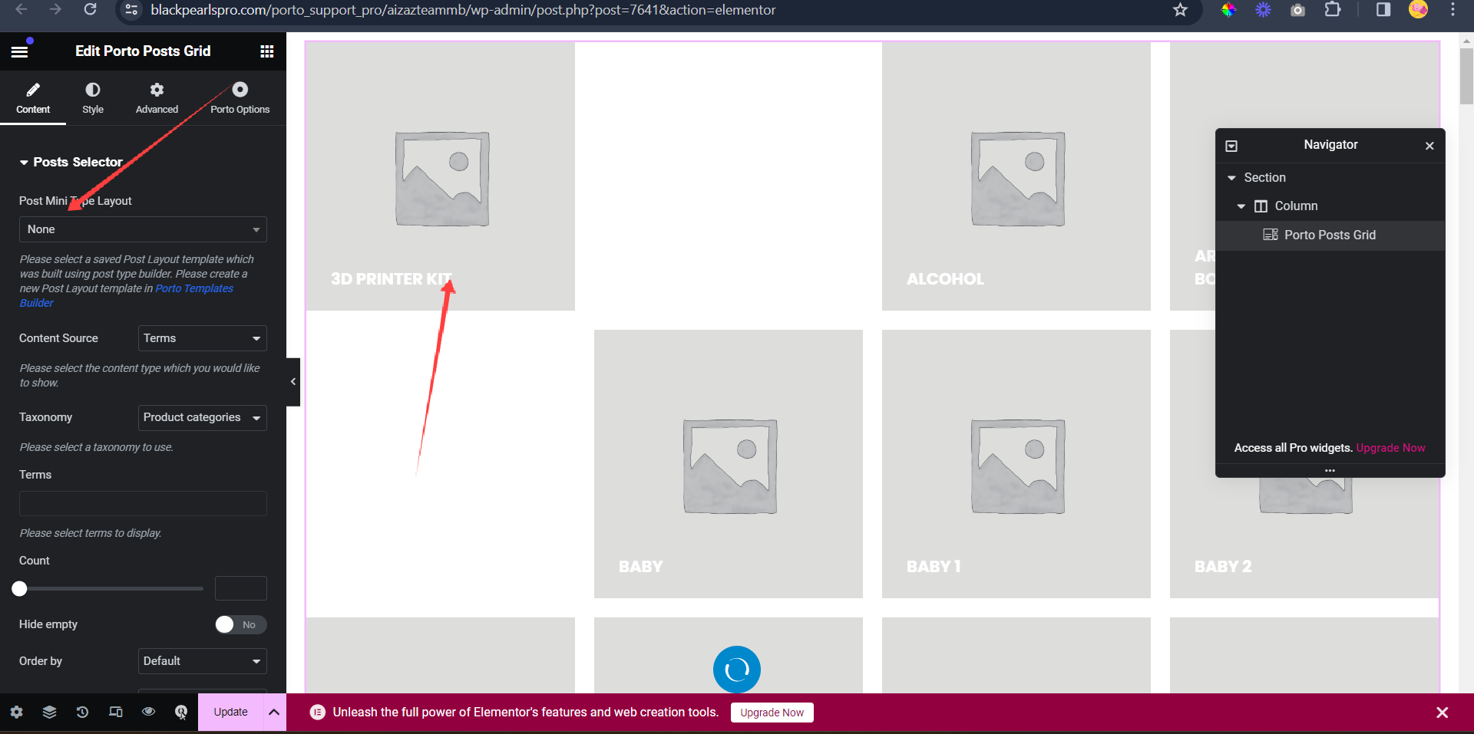
Task: Toggle the browser side panel
Action: click(x=1383, y=10)
